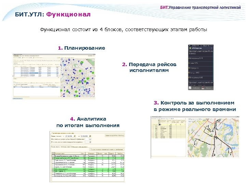Click the select-all header cell of analytics table
Viewport: 246px width, 185px height.
(x=53, y=153)
